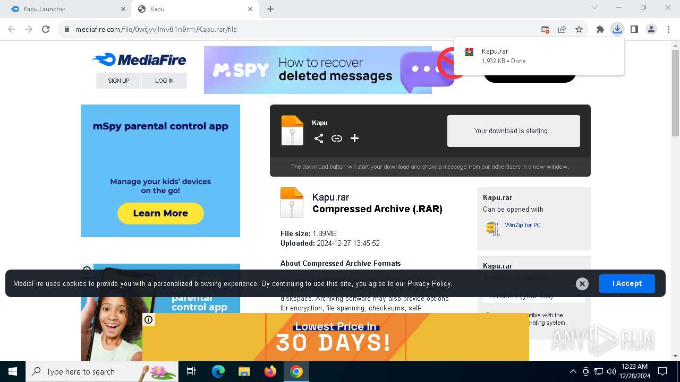The width and height of the screenshot is (680, 382).
Task: Open the system compatibility OS dropdown
Action: pos(534,296)
